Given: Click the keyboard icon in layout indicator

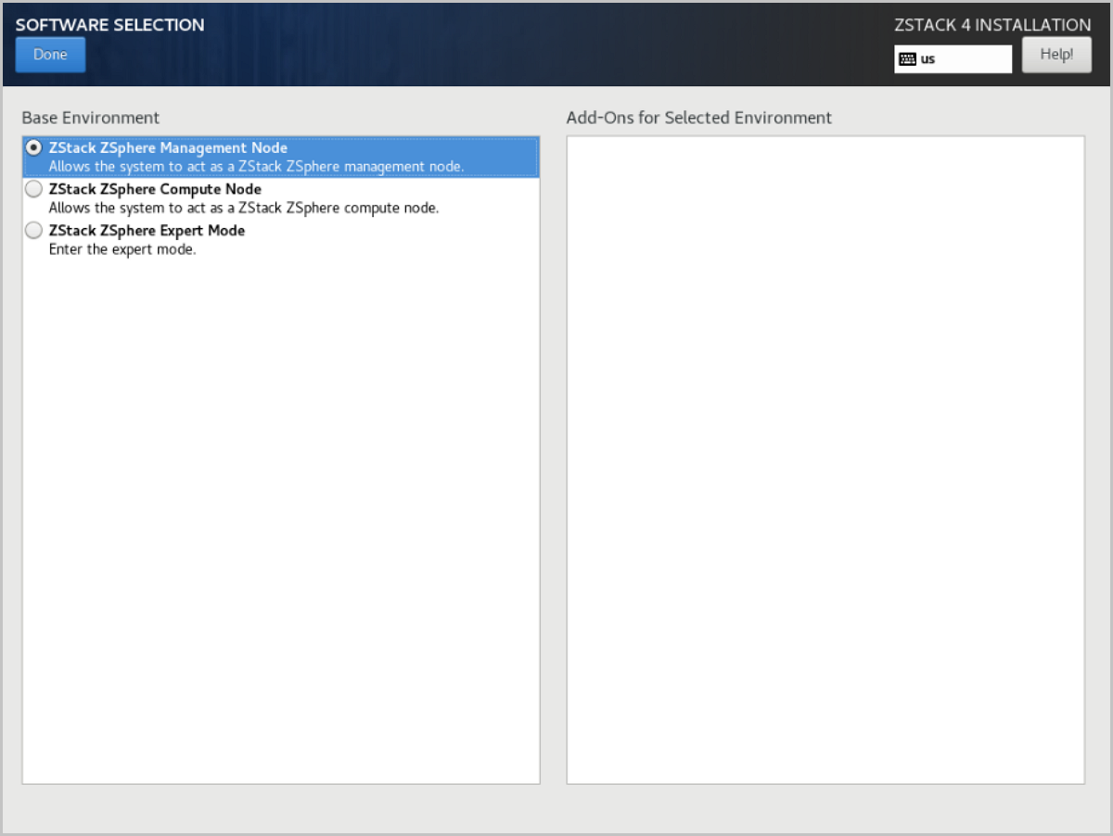Looking at the screenshot, I should coord(907,58).
